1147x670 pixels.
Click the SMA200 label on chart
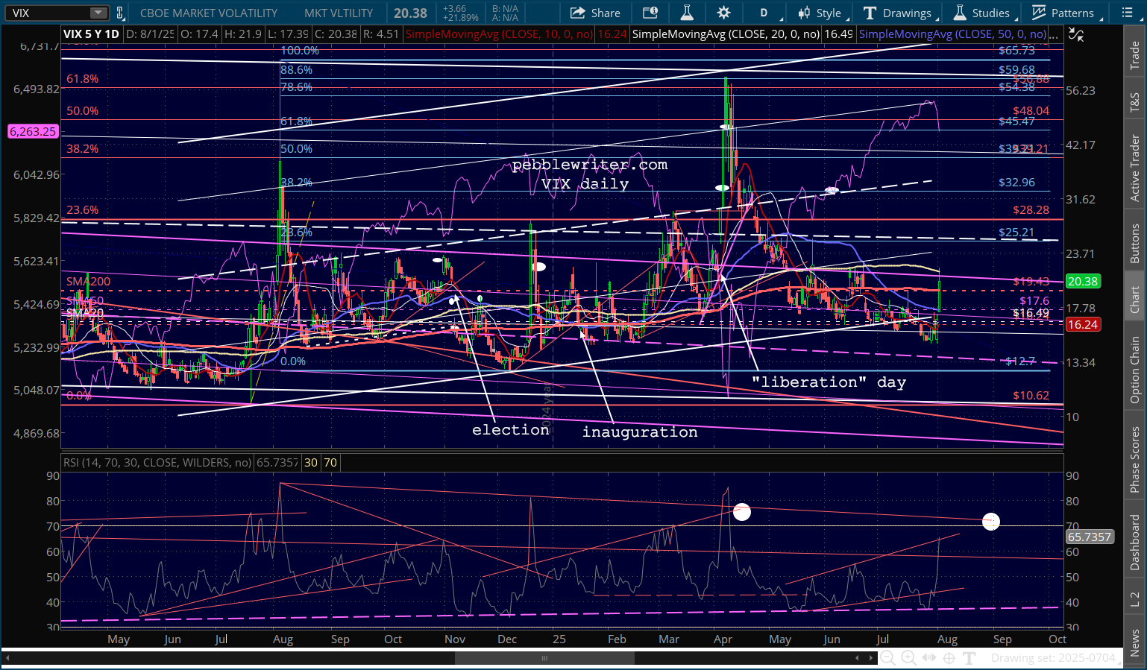[x=88, y=282]
